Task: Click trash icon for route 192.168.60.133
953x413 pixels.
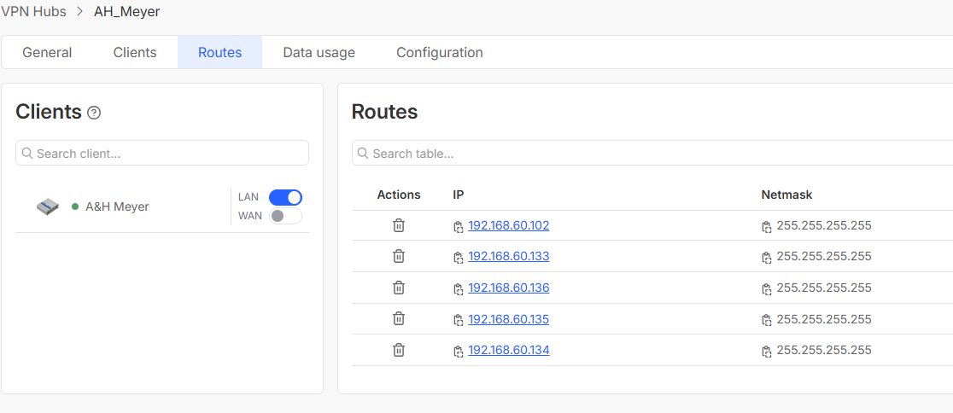Action: pos(399,256)
